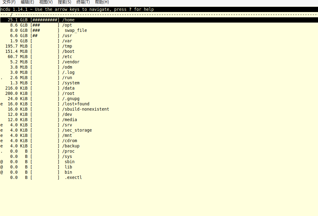Select the /usr directory entry

(67, 36)
